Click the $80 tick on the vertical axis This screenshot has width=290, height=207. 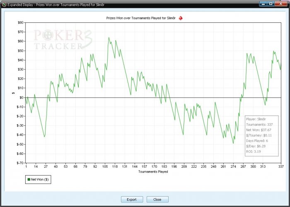coord(20,22)
